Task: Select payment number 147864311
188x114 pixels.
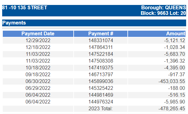Action: pyautogui.click(x=101, y=47)
